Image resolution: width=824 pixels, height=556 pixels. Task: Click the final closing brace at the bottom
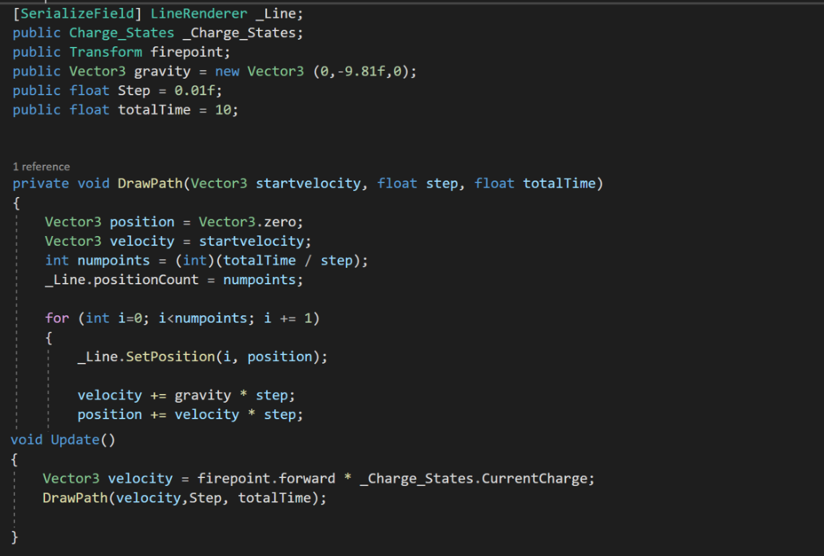click(x=15, y=536)
